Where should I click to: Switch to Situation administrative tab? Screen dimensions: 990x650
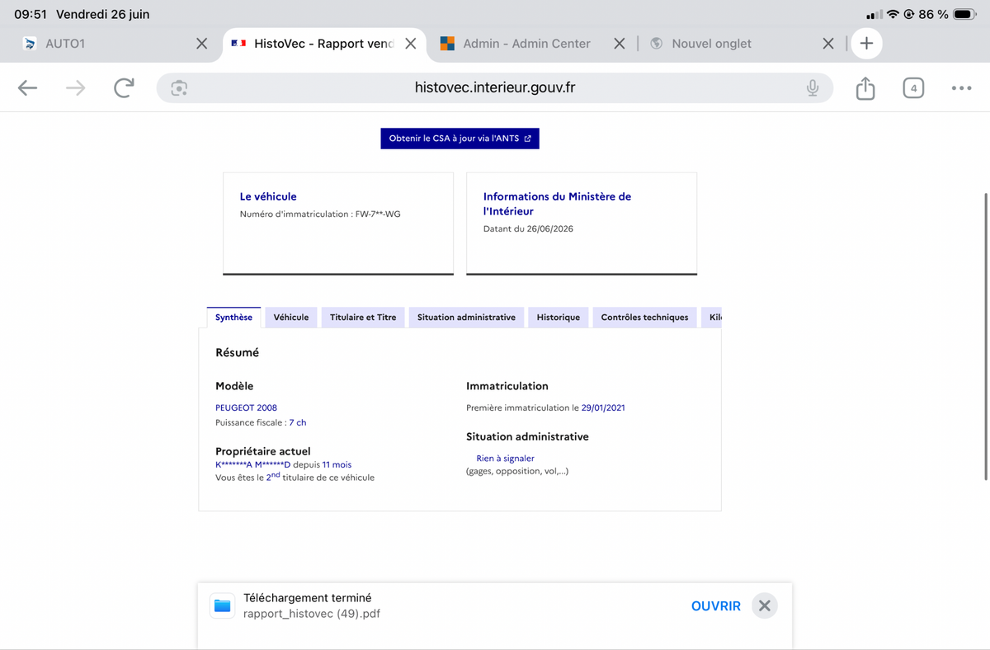(466, 318)
